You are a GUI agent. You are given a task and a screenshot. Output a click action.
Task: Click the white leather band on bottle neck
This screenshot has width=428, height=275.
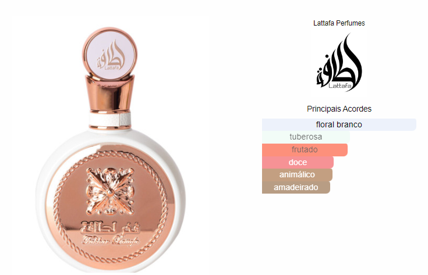(110, 119)
